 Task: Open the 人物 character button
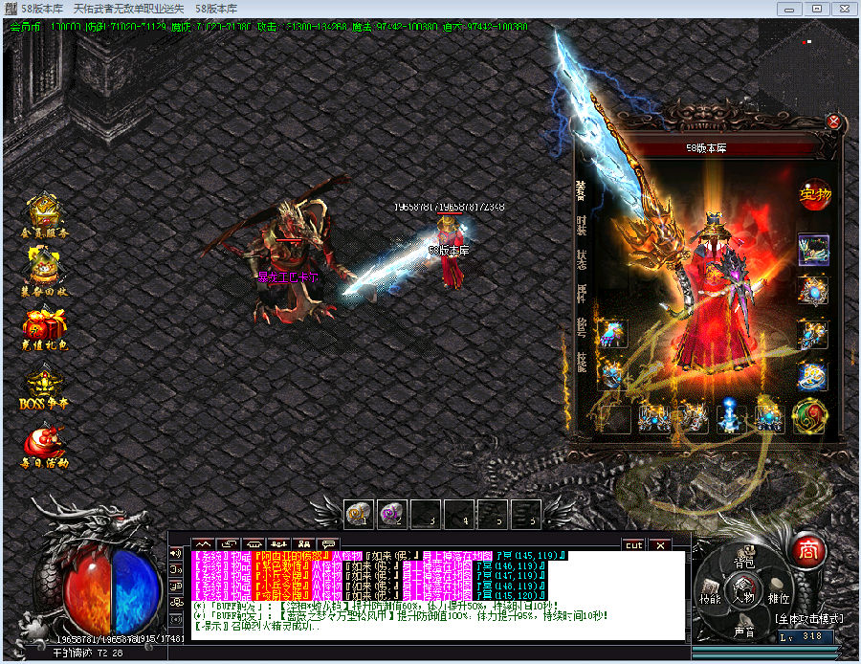point(744,591)
